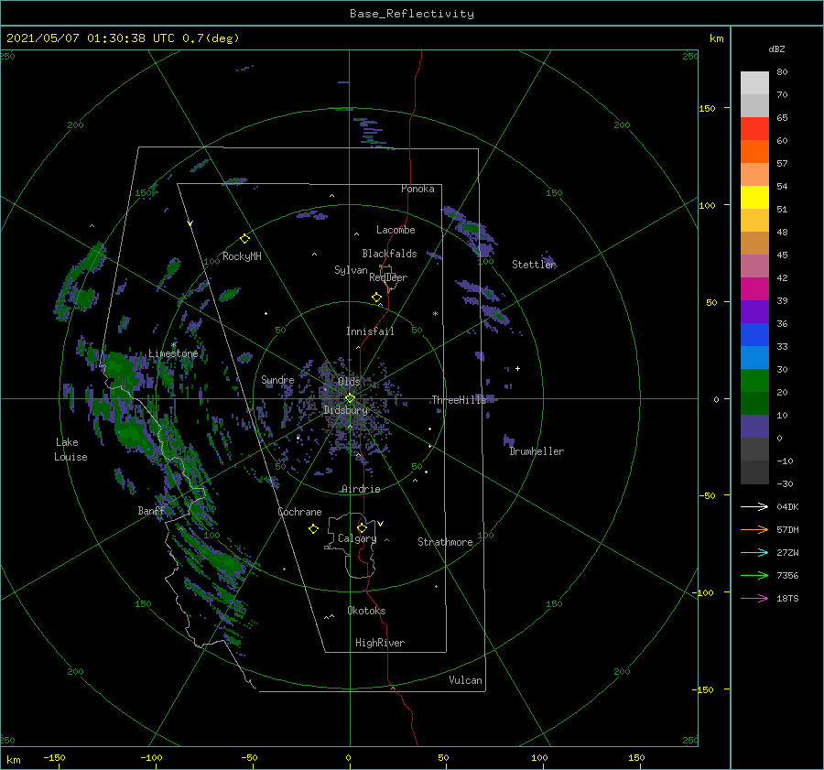824x770 pixels.
Task: Click the green 7356 arrow legend icon
Action: click(x=754, y=576)
